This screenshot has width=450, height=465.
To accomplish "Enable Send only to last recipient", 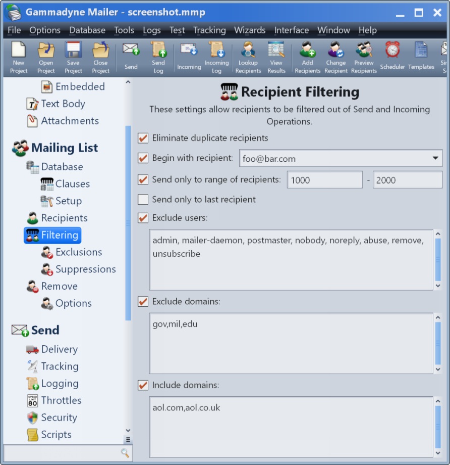I will [x=143, y=200].
